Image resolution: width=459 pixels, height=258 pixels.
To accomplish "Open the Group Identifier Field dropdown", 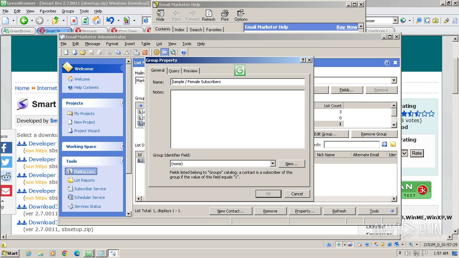I will (x=273, y=164).
